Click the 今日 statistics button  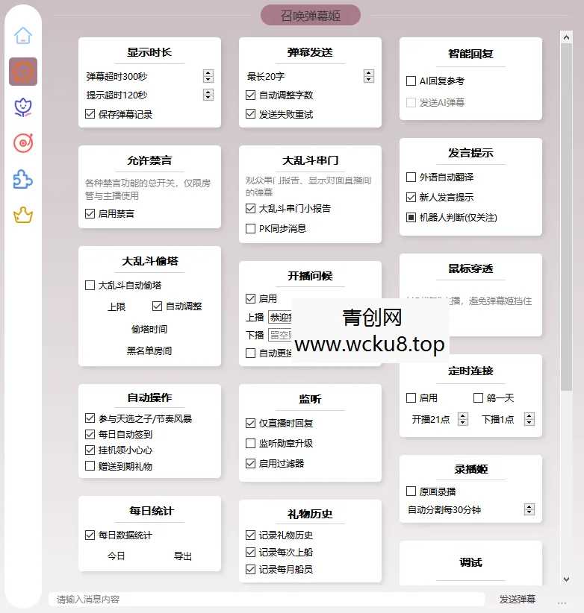click(x=117, y=556)
